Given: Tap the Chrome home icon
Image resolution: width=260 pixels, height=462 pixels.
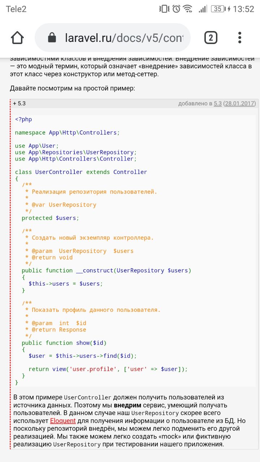Looking at the screenshot, I should pos(17,38).
